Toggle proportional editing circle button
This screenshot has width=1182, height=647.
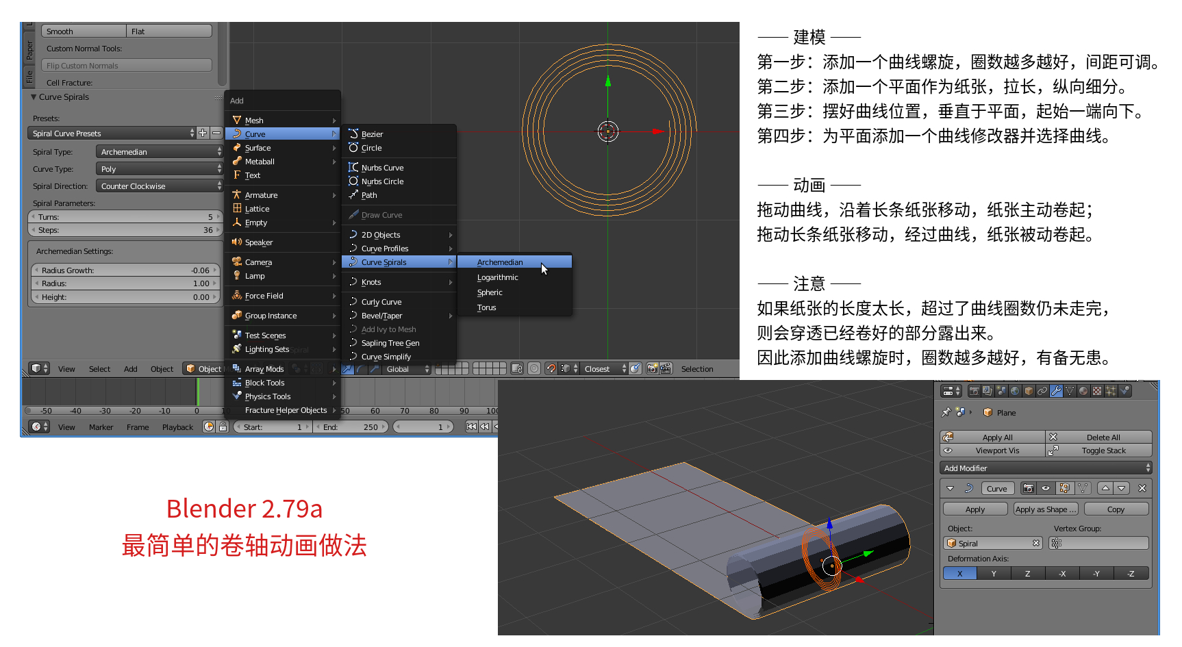(x=534, y=368)
